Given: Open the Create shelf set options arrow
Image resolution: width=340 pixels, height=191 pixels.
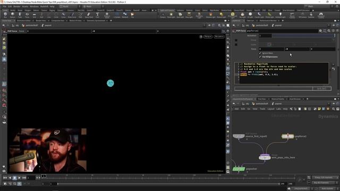Looking at the screenshot, I should pyautogui.click(x=156, y=10).
